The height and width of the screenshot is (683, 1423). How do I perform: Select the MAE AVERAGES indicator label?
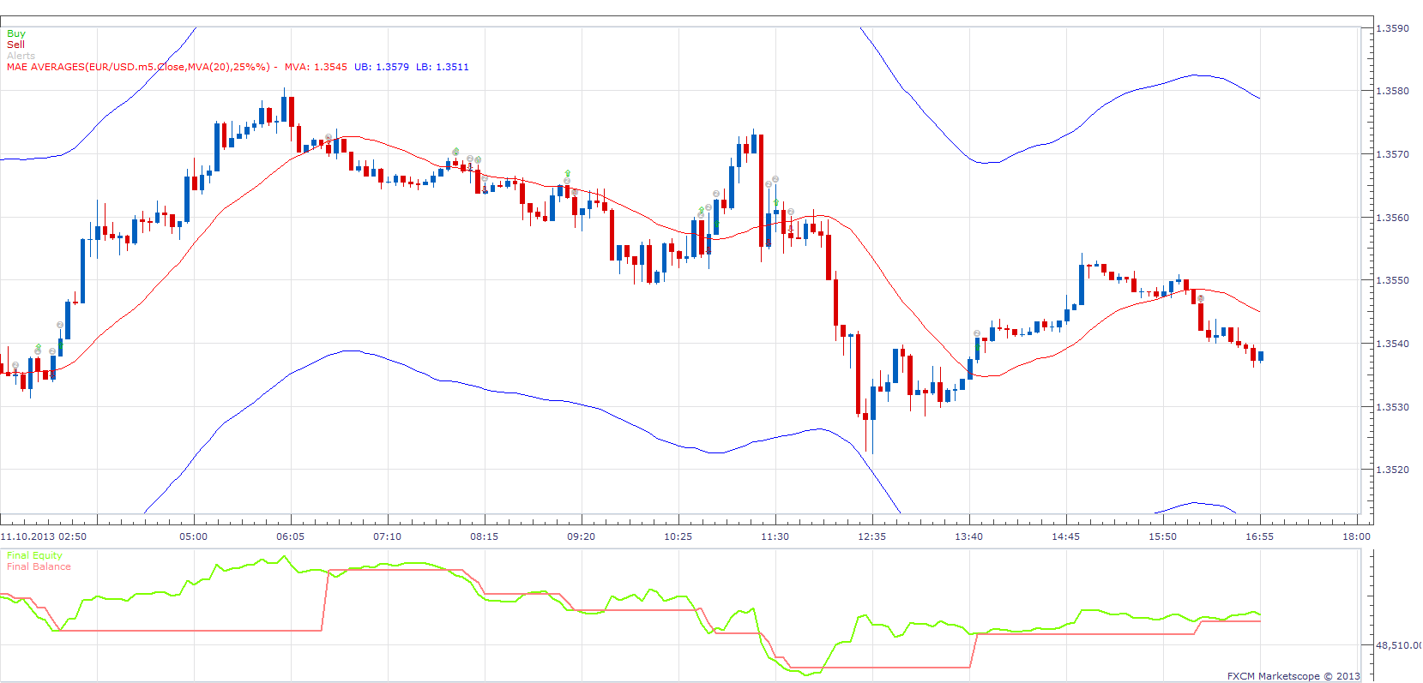pyautogui.click(x=138, y=67)
